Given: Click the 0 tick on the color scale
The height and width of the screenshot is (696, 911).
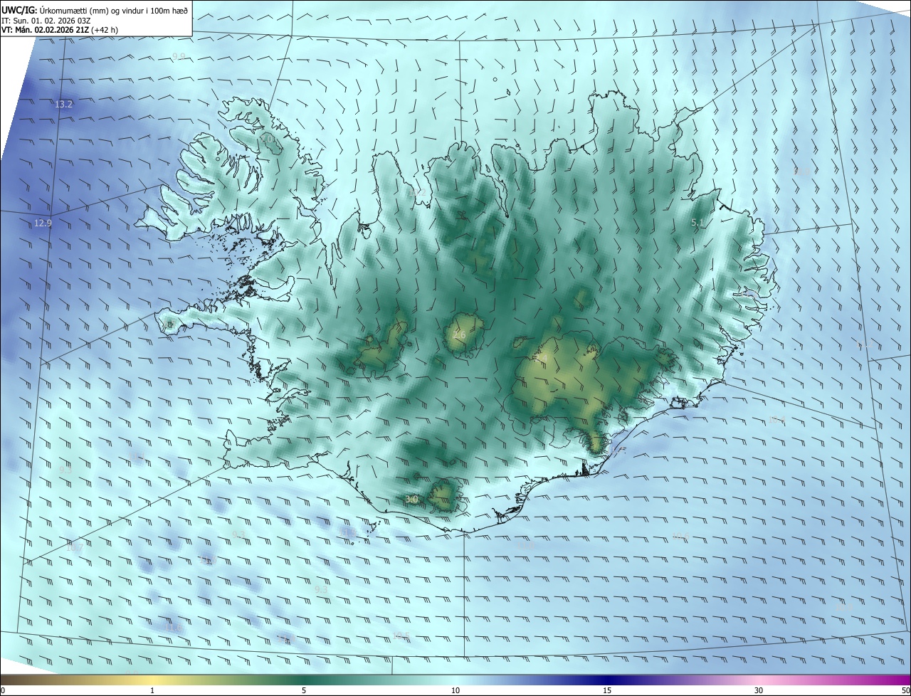Looking at the screenshot, I should coord(3,690).
